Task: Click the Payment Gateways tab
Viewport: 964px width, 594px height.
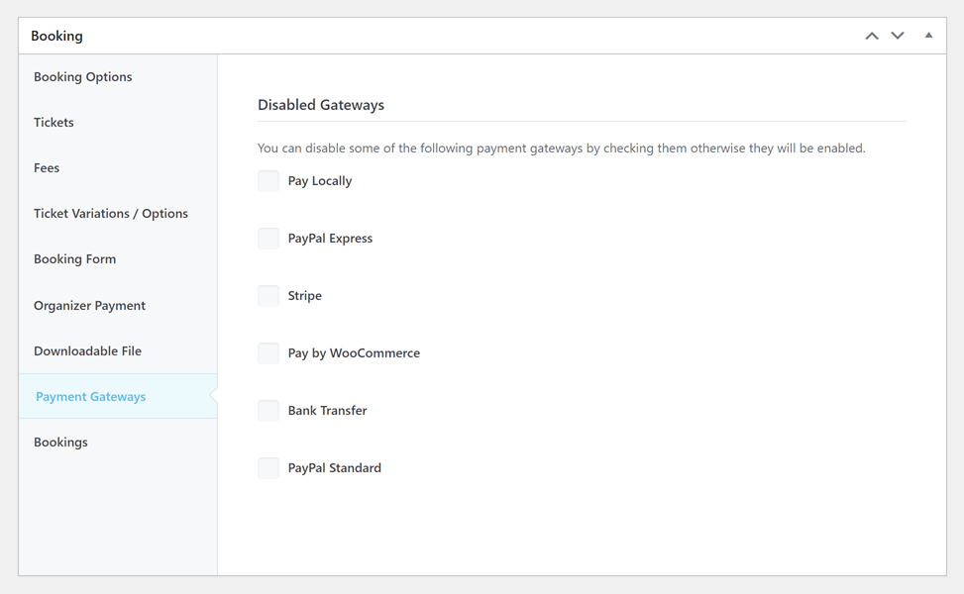Action: (91, 397)
